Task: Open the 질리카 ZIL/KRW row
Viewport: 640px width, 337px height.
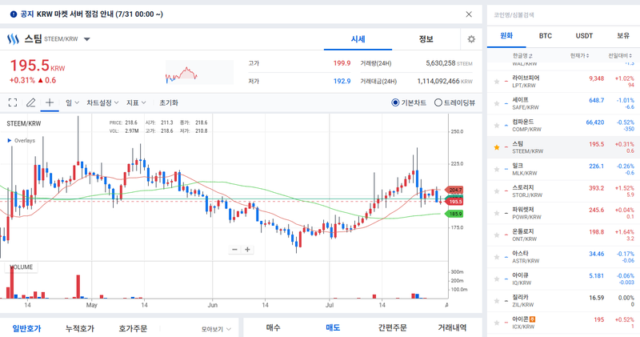Action: click(x=563, y=301)
